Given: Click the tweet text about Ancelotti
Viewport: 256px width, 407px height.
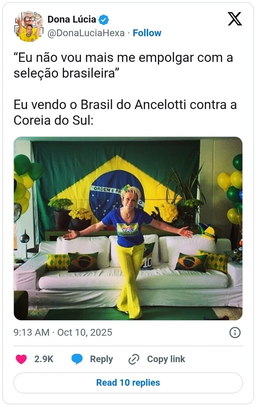Looking at the screenshot, I should coord(125,112).
